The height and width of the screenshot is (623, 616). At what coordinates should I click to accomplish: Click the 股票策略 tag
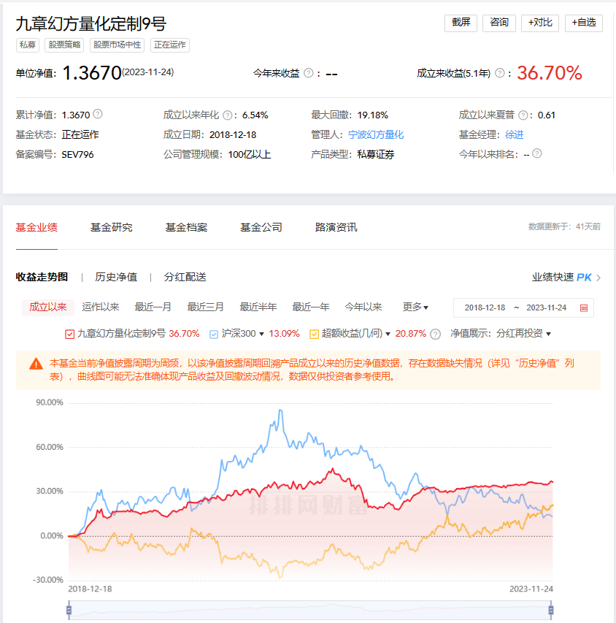pos(64,45)
